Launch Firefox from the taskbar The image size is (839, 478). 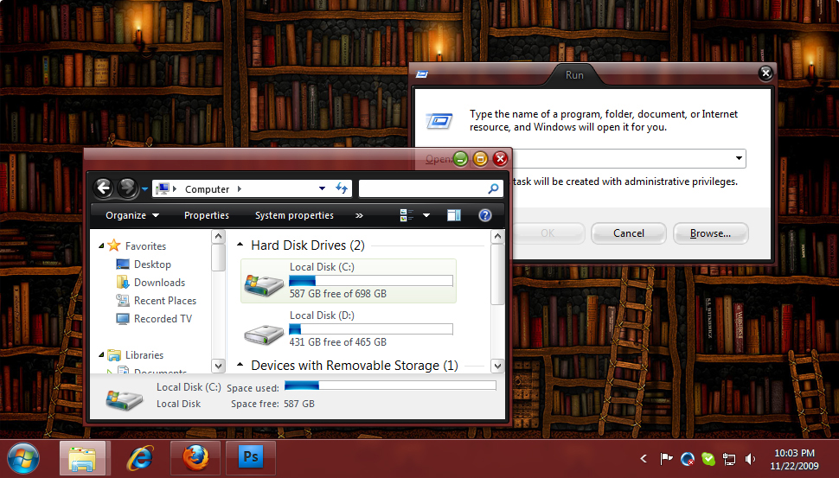pos(195,458)
